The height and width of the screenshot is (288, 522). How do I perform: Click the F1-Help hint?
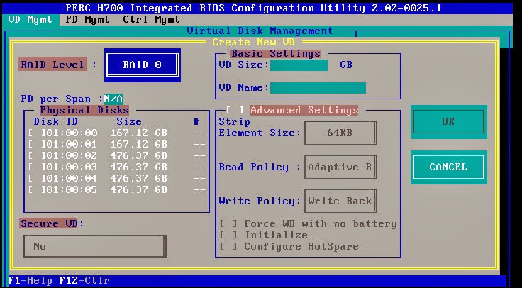coord(30,281)
